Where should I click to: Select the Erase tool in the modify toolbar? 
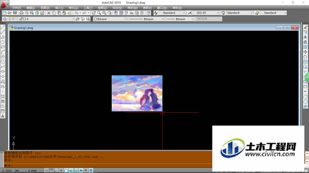(306, 27)
